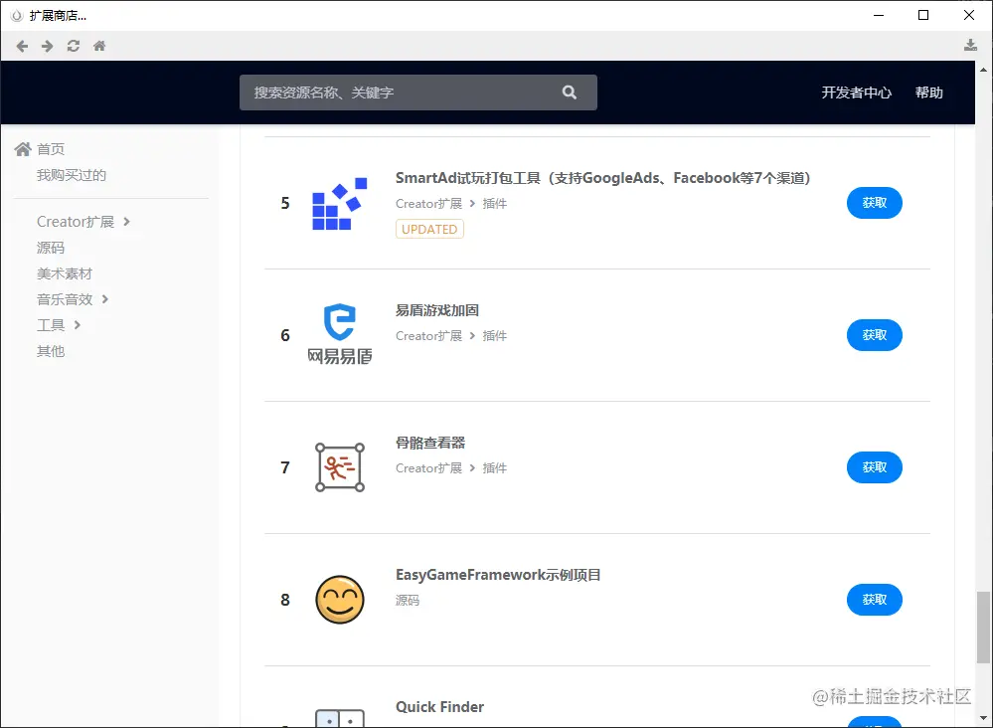Open the EasyGameFramework示例项目 title
The width and height of the screenshot is (993, 728).
498,575
